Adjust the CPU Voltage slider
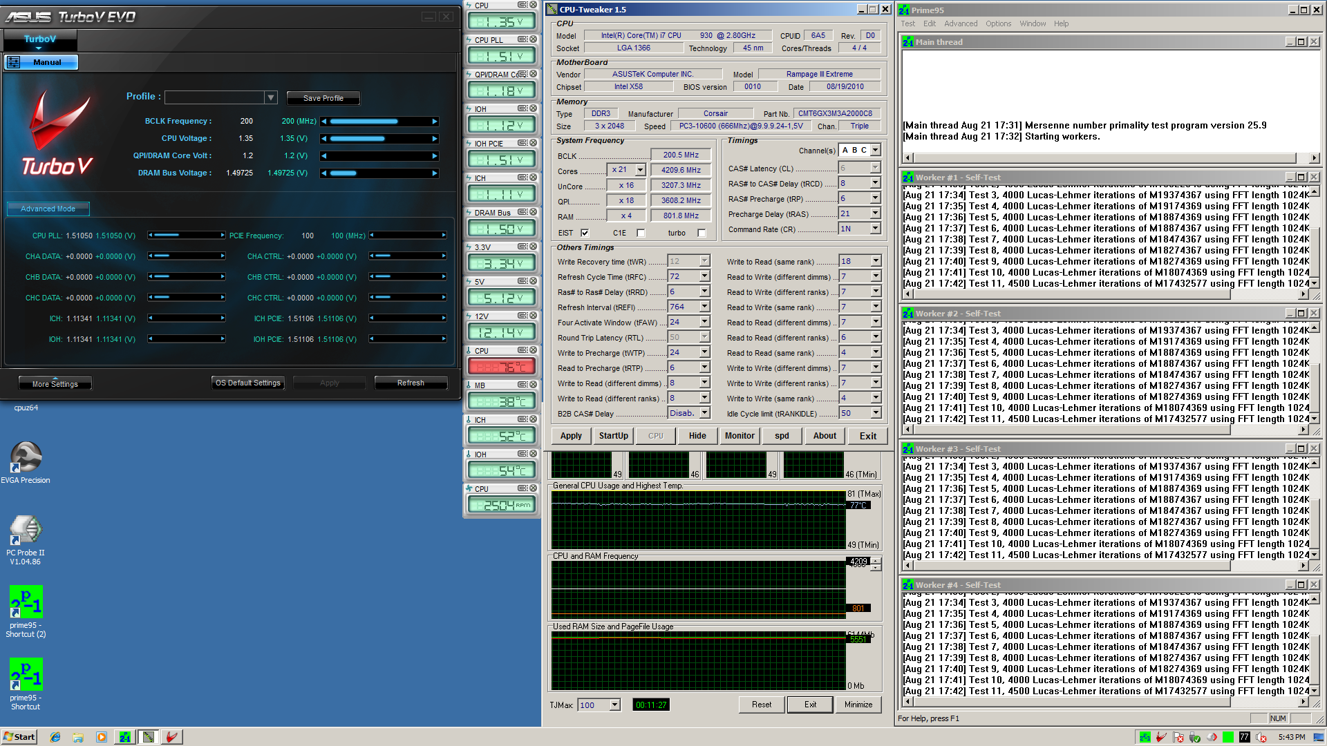Screen dimensions: 1327x746 tap(379, 139)
